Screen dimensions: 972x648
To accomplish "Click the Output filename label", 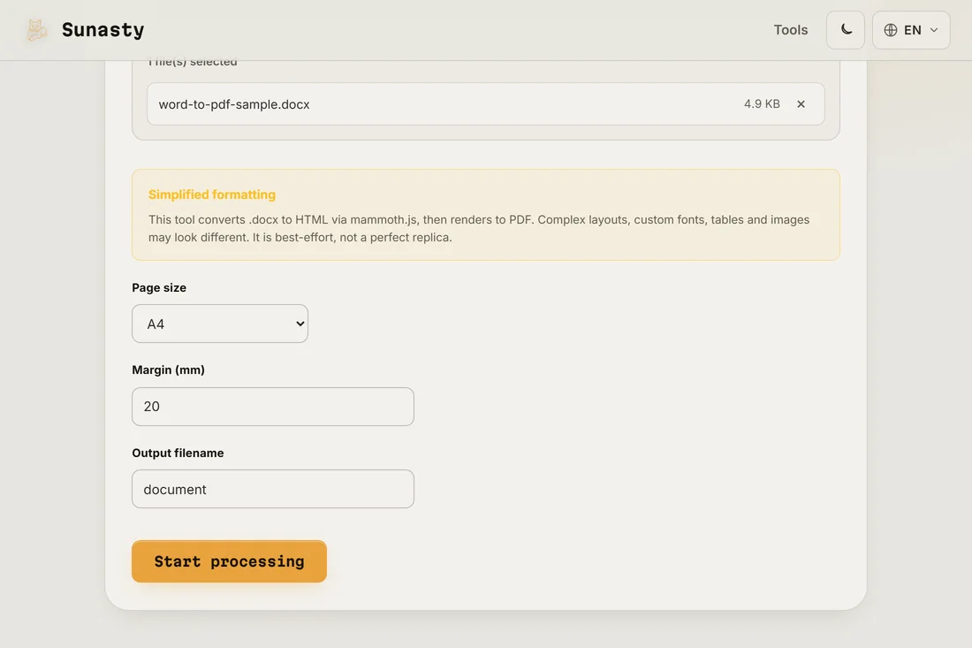I will (178, 453).
